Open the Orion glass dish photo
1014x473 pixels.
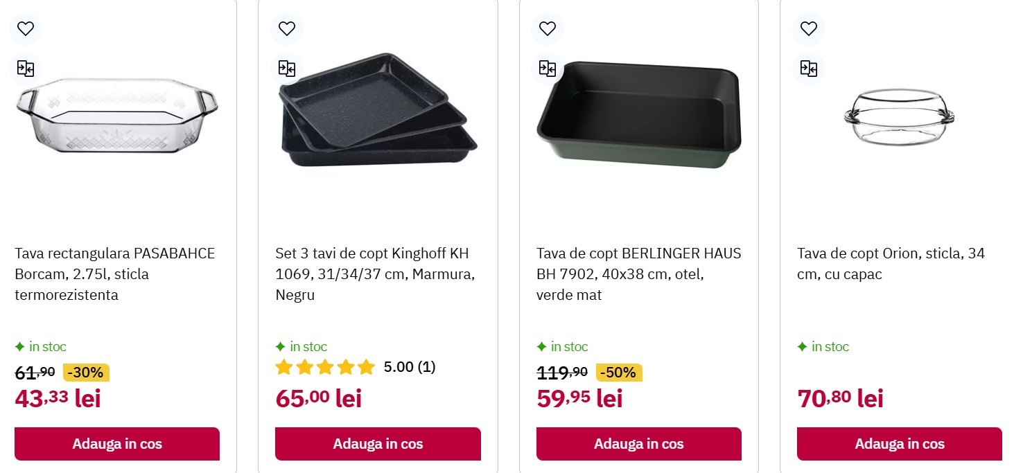(x=899, y=116)
